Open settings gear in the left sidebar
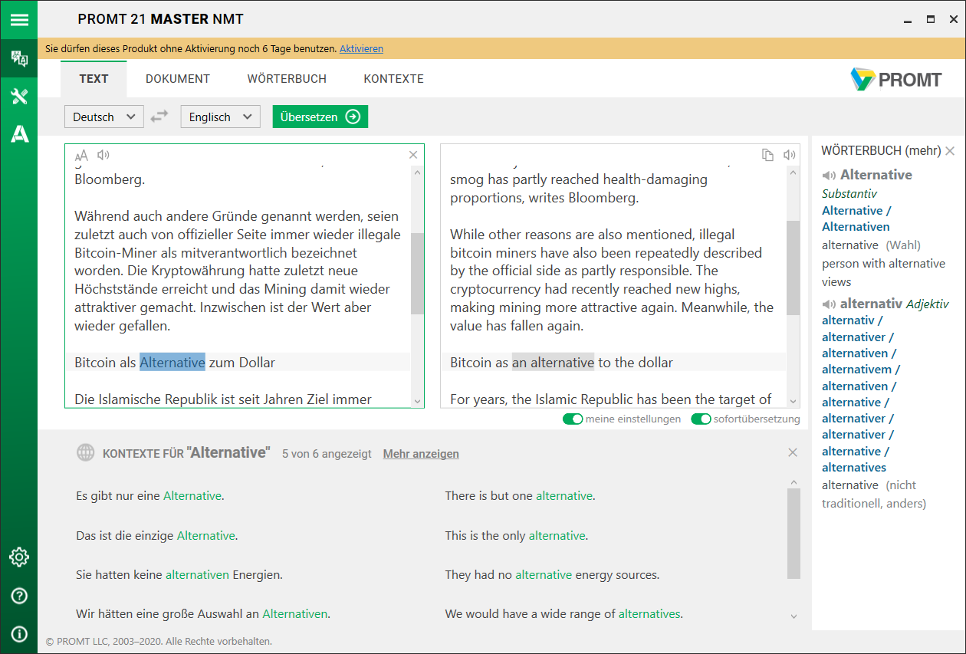Screen dimensions: 966x654 pyautogui.click(x=18, y=557)
